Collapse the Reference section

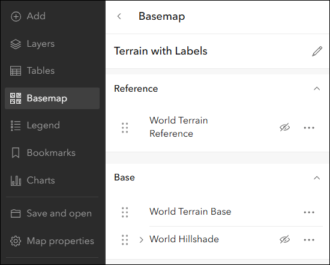(317, 89)
